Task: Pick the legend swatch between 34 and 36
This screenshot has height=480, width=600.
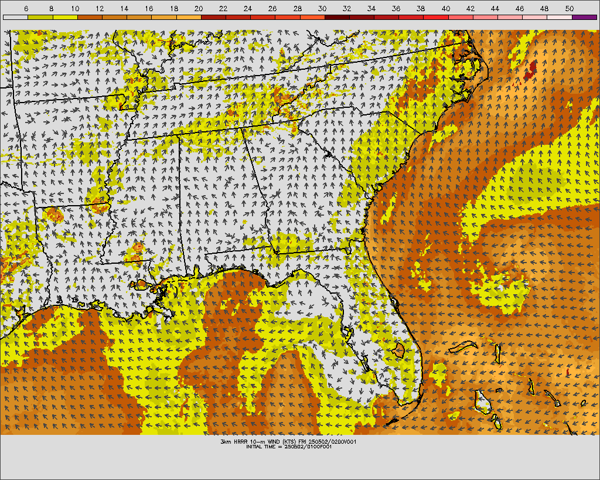Action: (387, 17)
